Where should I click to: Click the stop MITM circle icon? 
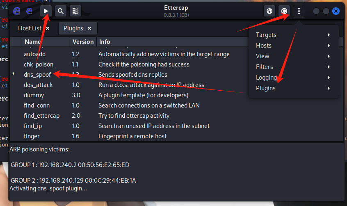tap(284, 11)
